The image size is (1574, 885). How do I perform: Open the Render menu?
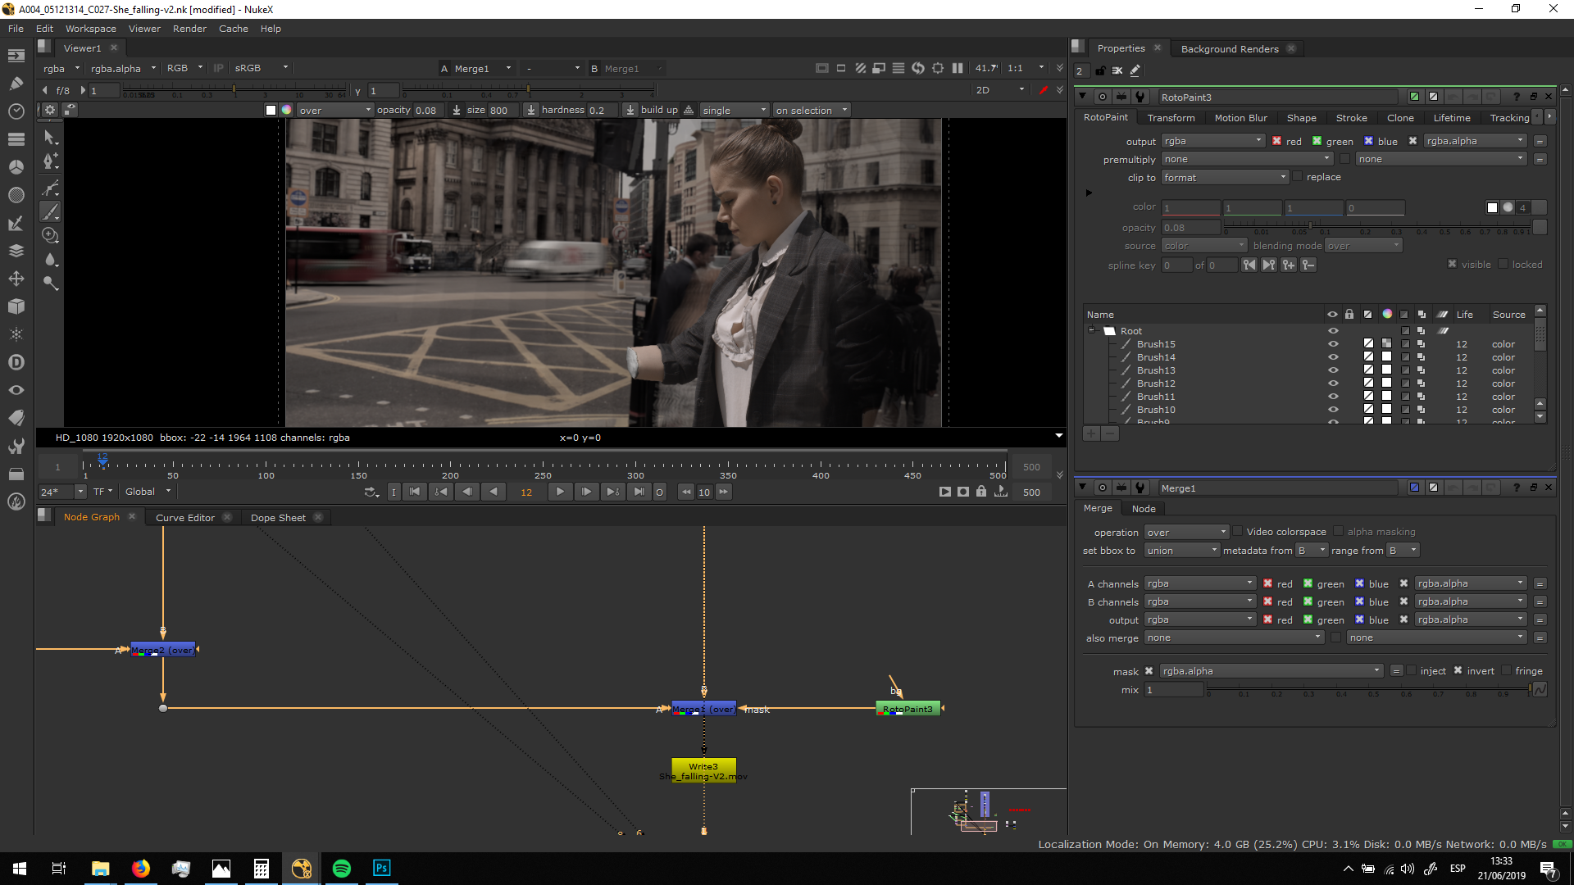click(x=189, y=29)
